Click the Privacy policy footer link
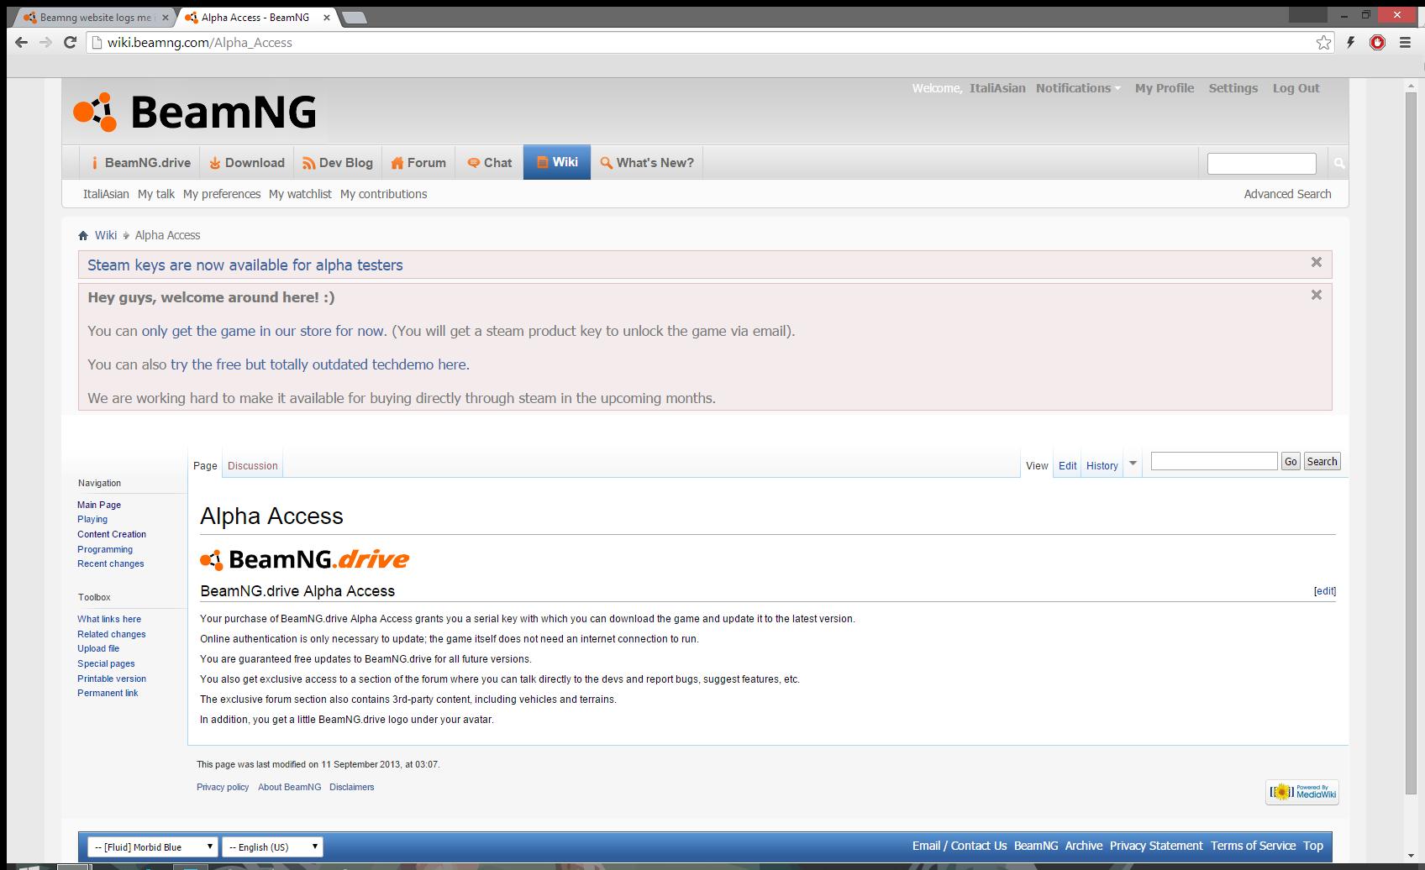 [x=223, y=787]
